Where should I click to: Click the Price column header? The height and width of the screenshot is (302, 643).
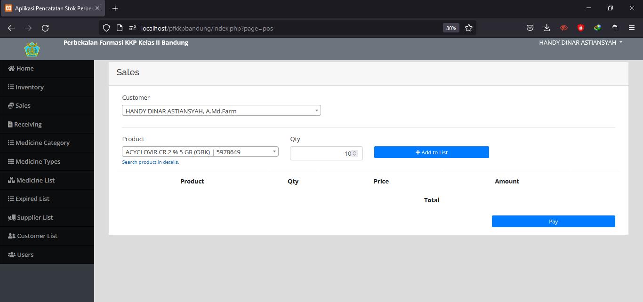[381, 181]
